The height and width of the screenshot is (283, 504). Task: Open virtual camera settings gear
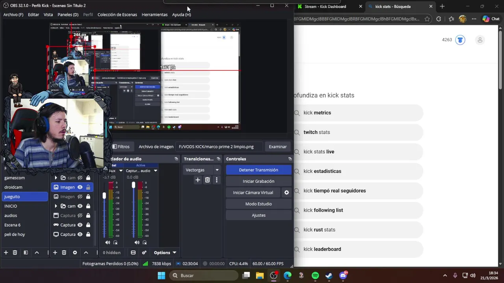click(x=287, y=193)
